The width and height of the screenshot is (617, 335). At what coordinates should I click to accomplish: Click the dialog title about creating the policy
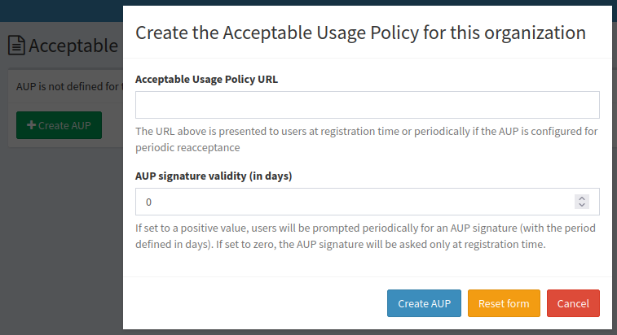[360, 33]
